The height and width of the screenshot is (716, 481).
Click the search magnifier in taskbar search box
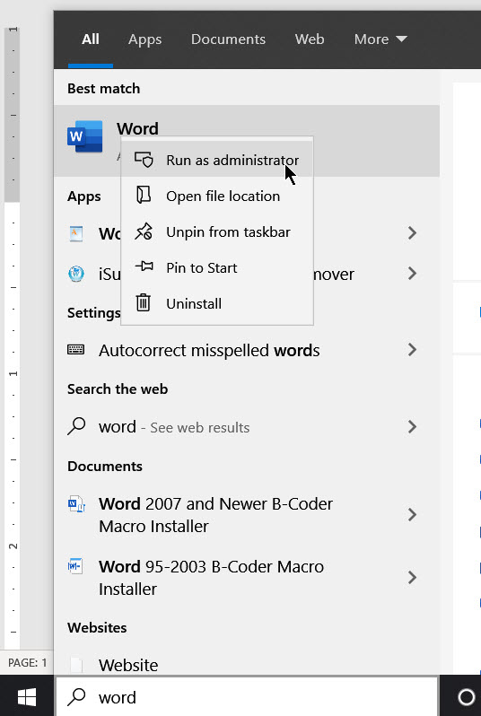(x=76, y=697)
